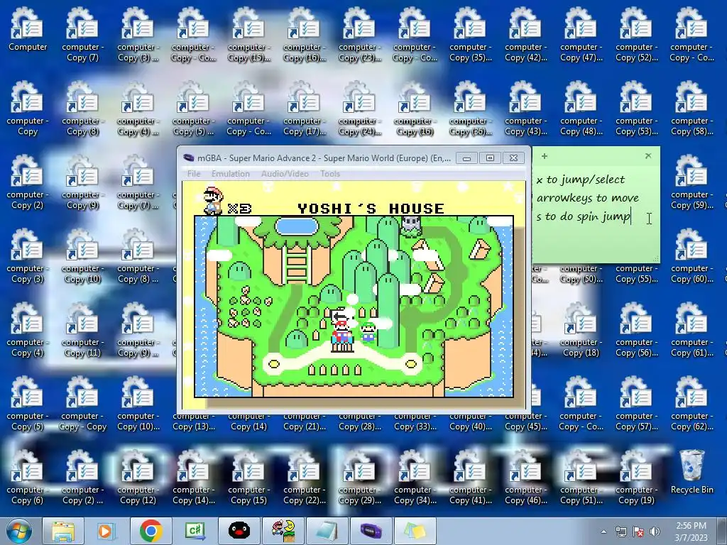Switch to the mGBA Game Boy taskbar icon

(x=371, y=531)
